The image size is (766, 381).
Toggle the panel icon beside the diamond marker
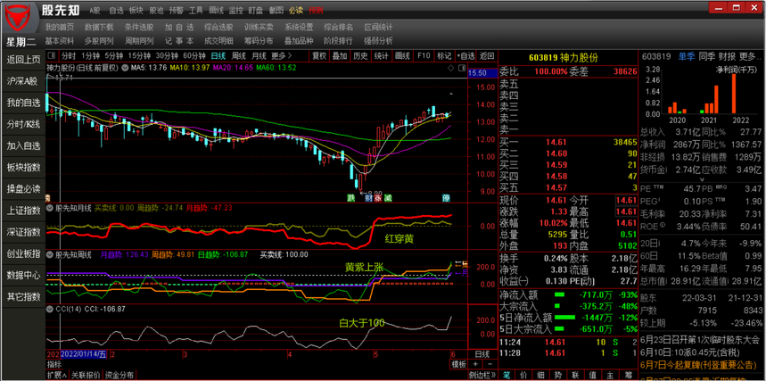[x=461, y=68]
